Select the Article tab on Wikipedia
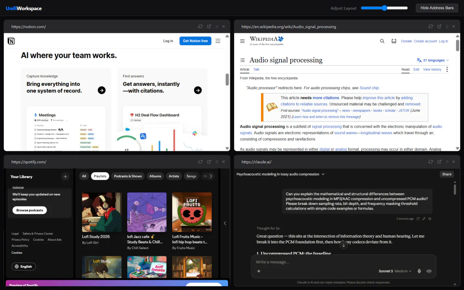 245,69
